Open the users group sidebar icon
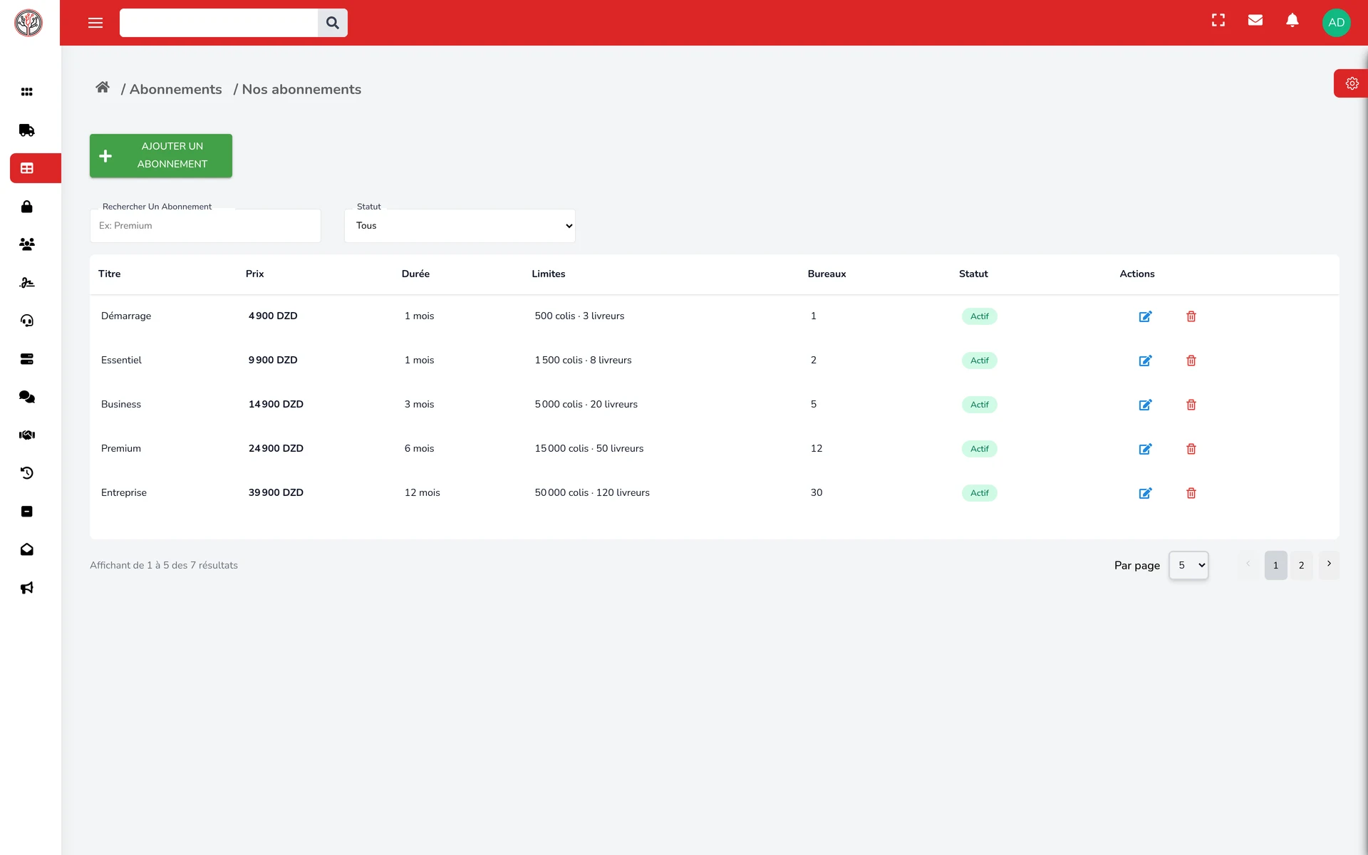This screenshot has width=1368, height=855. [x=27, y=244]
